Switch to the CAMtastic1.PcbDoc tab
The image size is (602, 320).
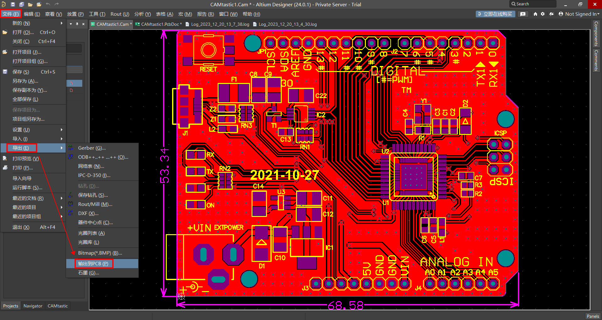pos(159,24)
